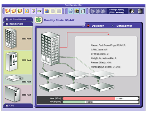Click the blue stacked layers icon
147x115 pixels.
coord(47,11)
